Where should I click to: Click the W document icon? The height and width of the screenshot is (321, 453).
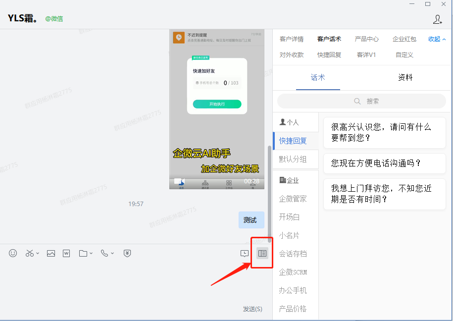[66, 253]
